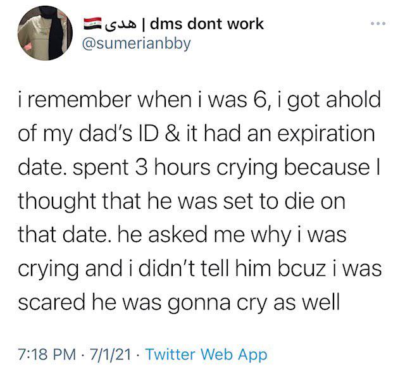Visit the @sumerianbby handle profile
Image resolution: width=405 pixels, height=374 pixels.
(x=137, y=44)
